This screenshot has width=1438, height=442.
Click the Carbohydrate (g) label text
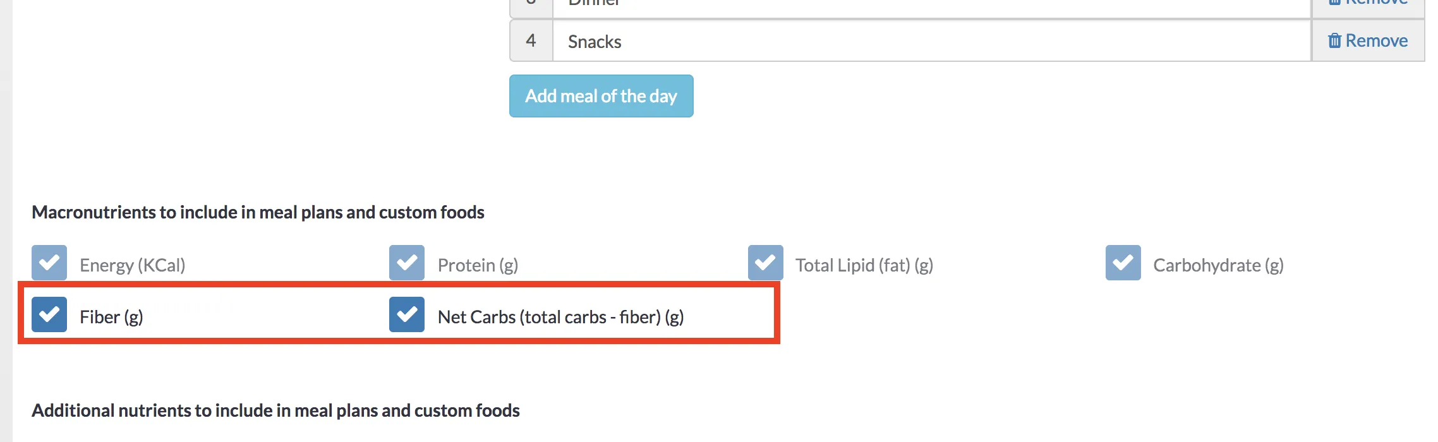pos(1217,265)
